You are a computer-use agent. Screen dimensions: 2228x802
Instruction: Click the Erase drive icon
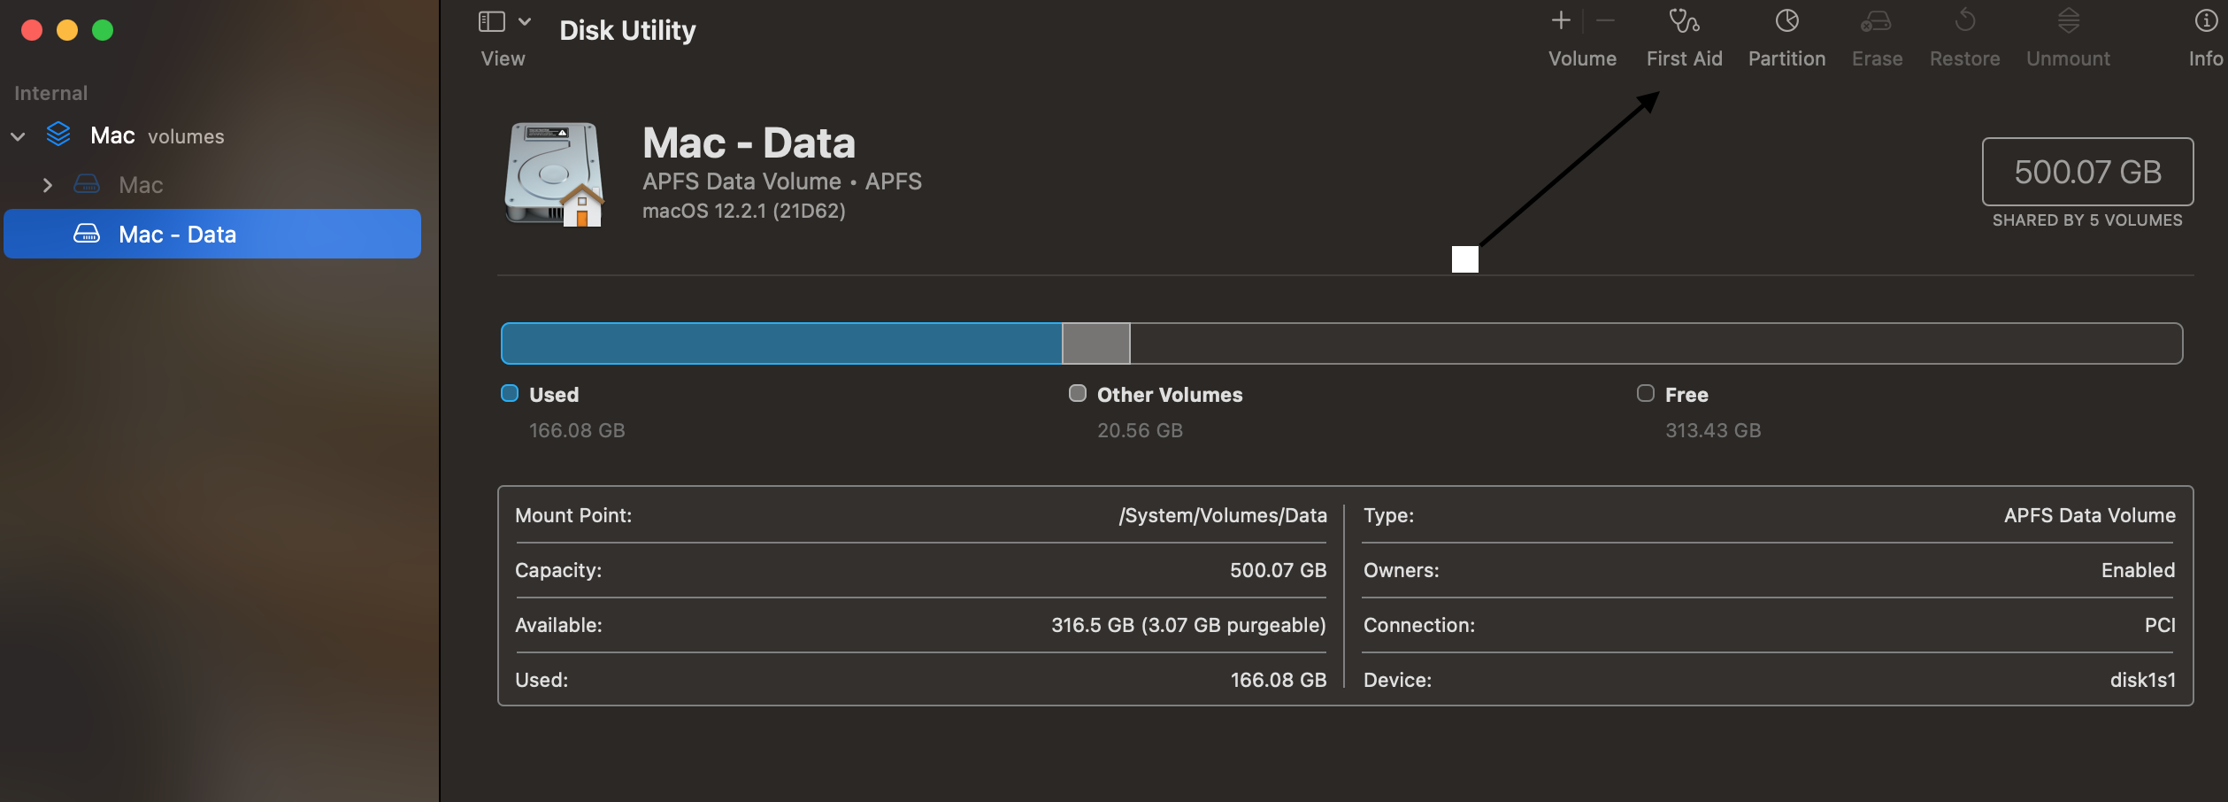click(1876, 21)
